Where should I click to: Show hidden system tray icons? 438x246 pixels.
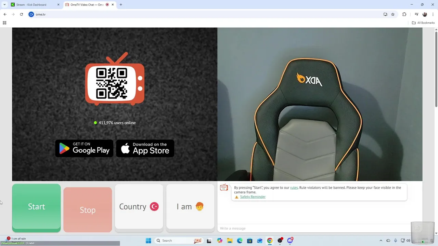tap(381, 241)
